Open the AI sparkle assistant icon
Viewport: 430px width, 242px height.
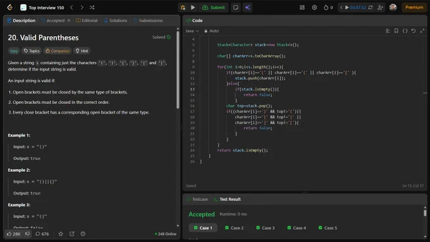click(247, 8)
